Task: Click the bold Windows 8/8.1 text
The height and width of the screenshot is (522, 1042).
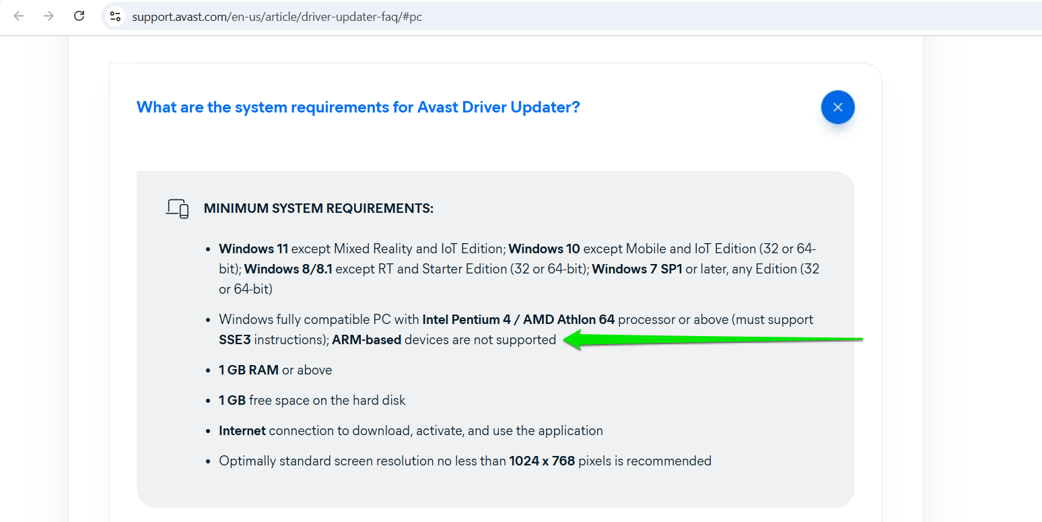Action: [x=288, y=269]
